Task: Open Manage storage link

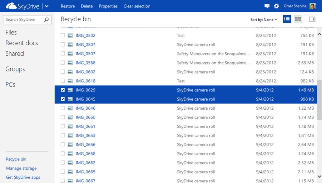Action: coord(21,168)
